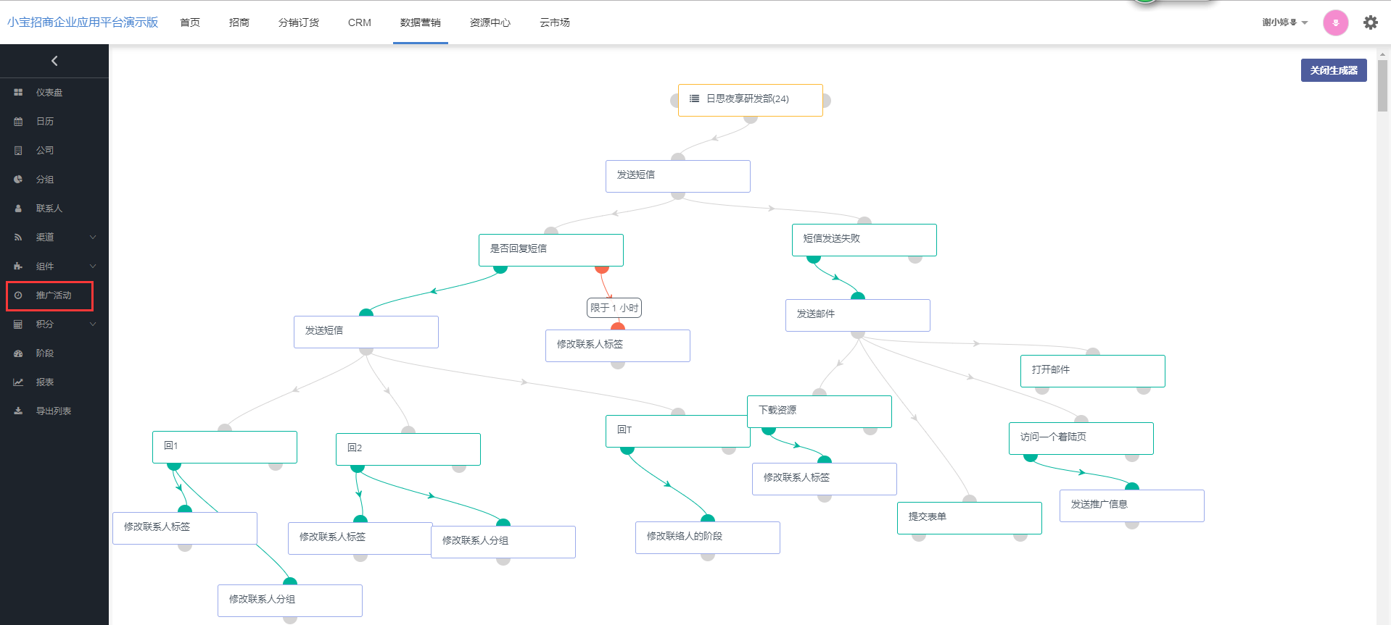The image size is (1391, 625).
Task: Open settings gear icon at top right
Action: tap(1370, 22)
